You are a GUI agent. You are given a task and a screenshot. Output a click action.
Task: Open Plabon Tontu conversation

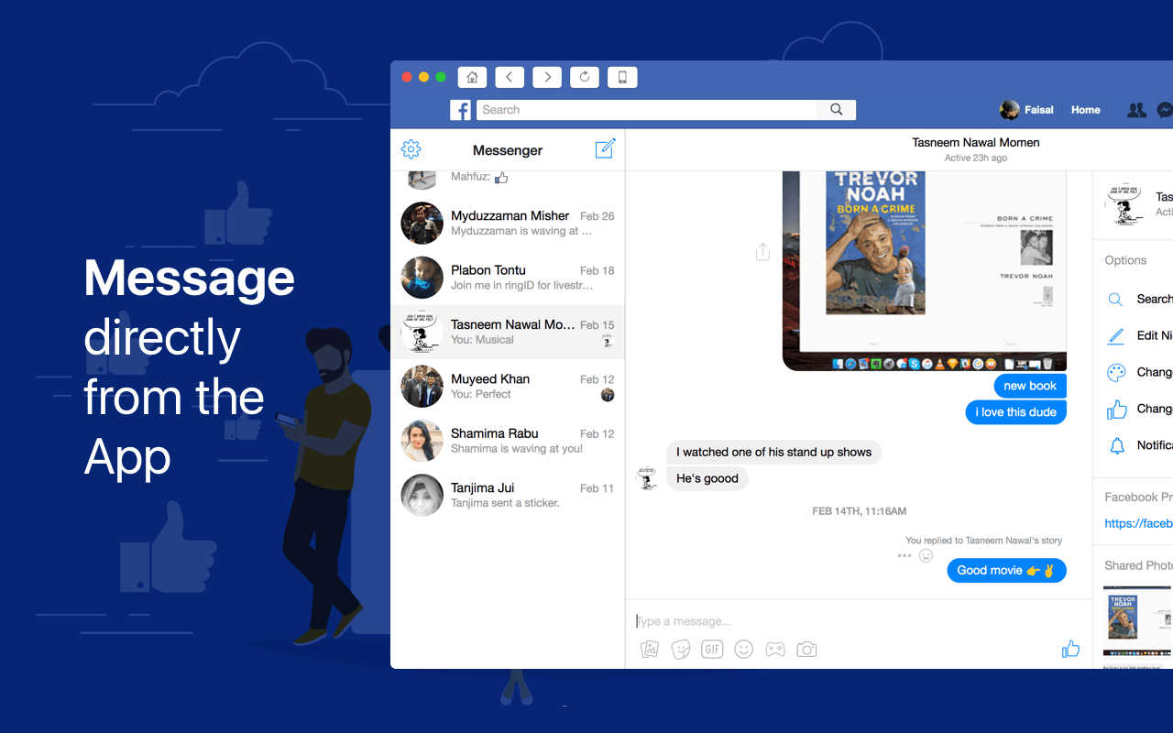click(508, 278)
